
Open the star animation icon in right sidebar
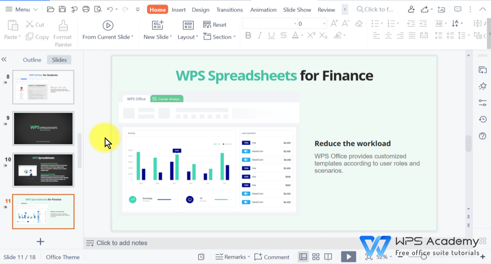coord(483,86)
